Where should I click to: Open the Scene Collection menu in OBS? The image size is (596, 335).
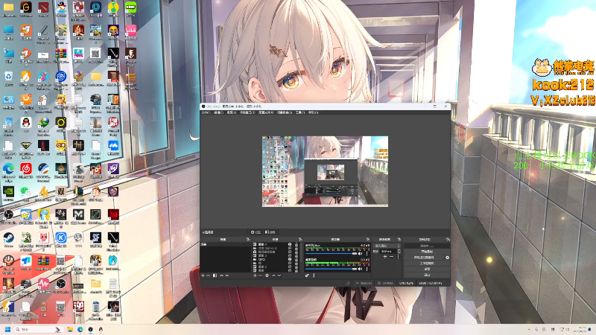coord(285,112)
